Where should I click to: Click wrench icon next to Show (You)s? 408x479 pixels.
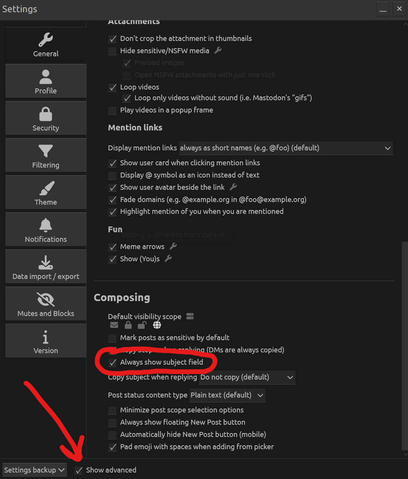[x=168, y=259]
